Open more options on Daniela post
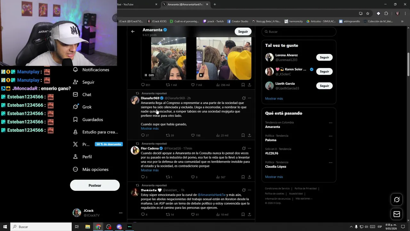Screen dimensions: 410x231 [x=250, y=190]
